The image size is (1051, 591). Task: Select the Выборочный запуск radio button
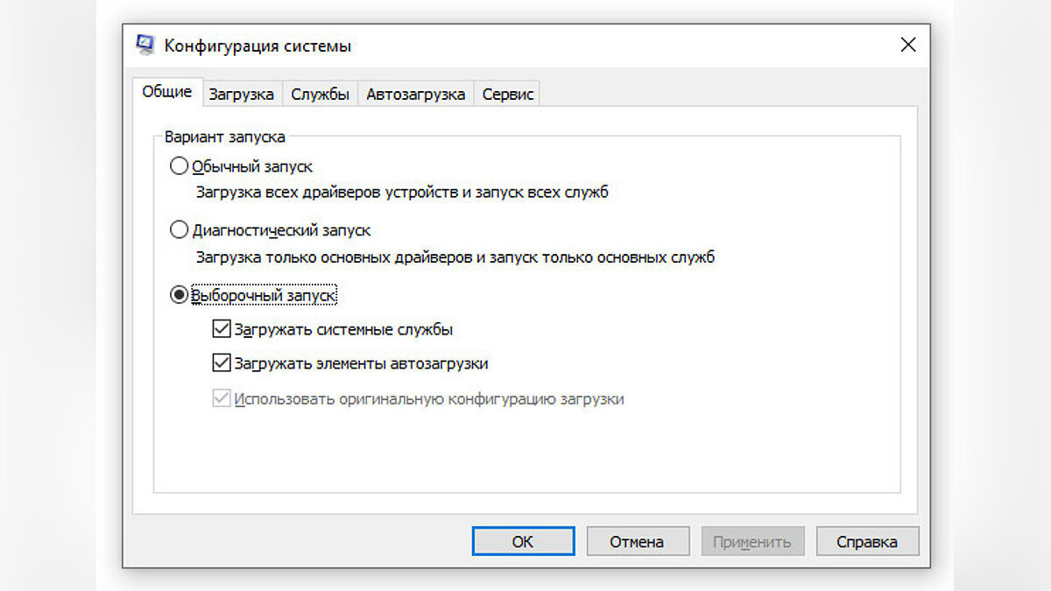[179, 296]
